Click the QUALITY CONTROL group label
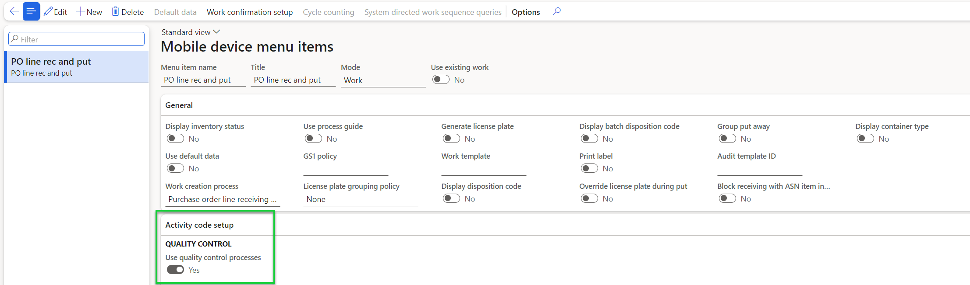This screenshot has height=285, width=970. coord(198,244)
